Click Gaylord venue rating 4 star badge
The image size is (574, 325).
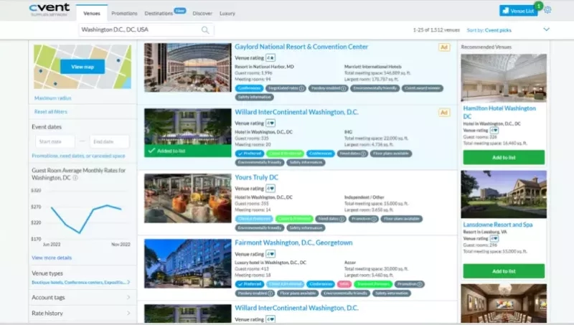click(270, 58)
